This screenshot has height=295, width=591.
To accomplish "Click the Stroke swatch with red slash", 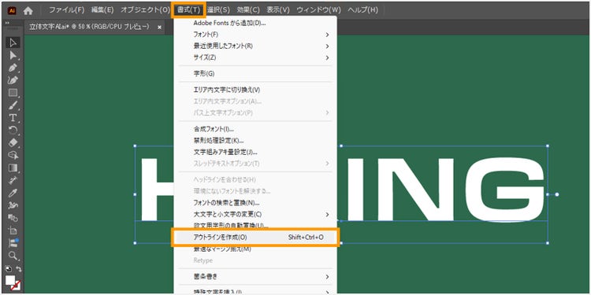I will [x=16, y=286].
